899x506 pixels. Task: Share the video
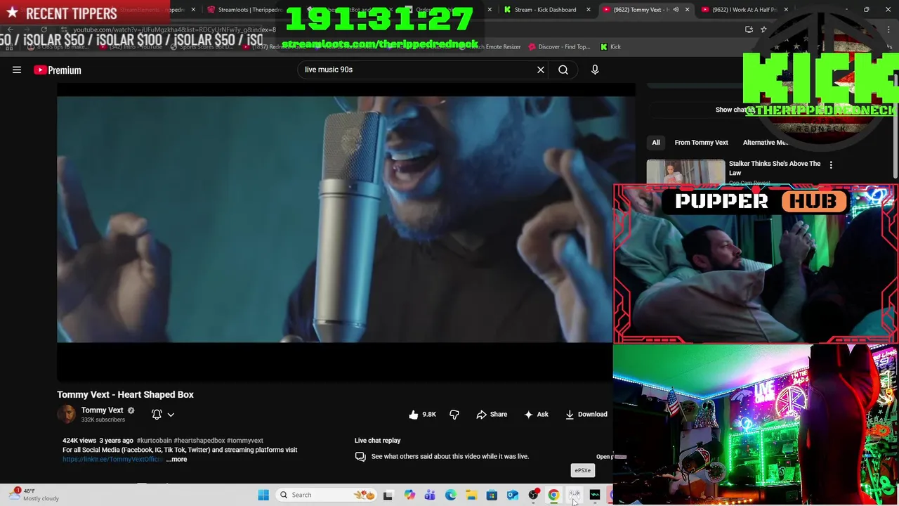pyautogui.click(x=492, y=414)
